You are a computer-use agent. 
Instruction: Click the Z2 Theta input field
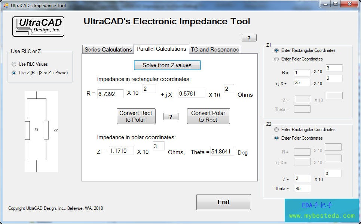(302, 189)
